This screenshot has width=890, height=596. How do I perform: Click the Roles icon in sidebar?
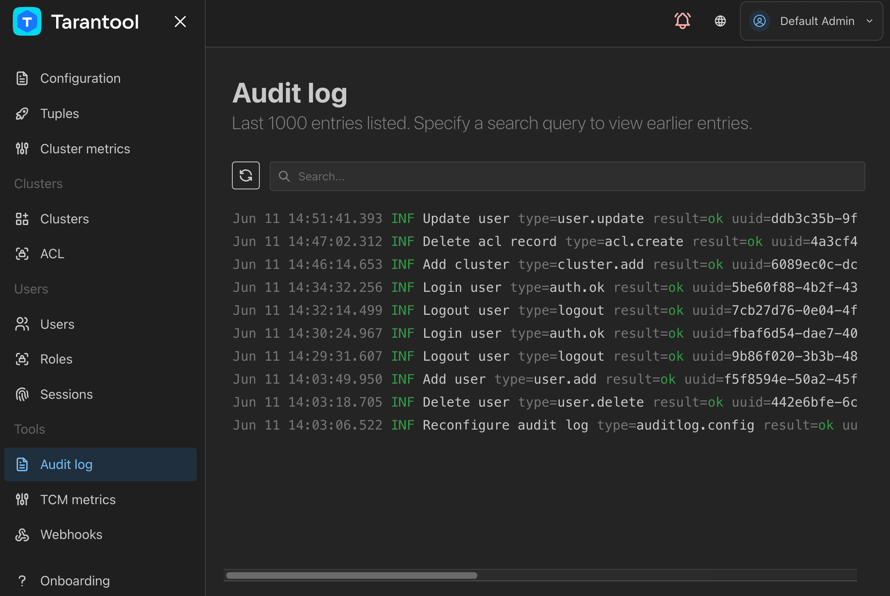(x=22, y=359)
